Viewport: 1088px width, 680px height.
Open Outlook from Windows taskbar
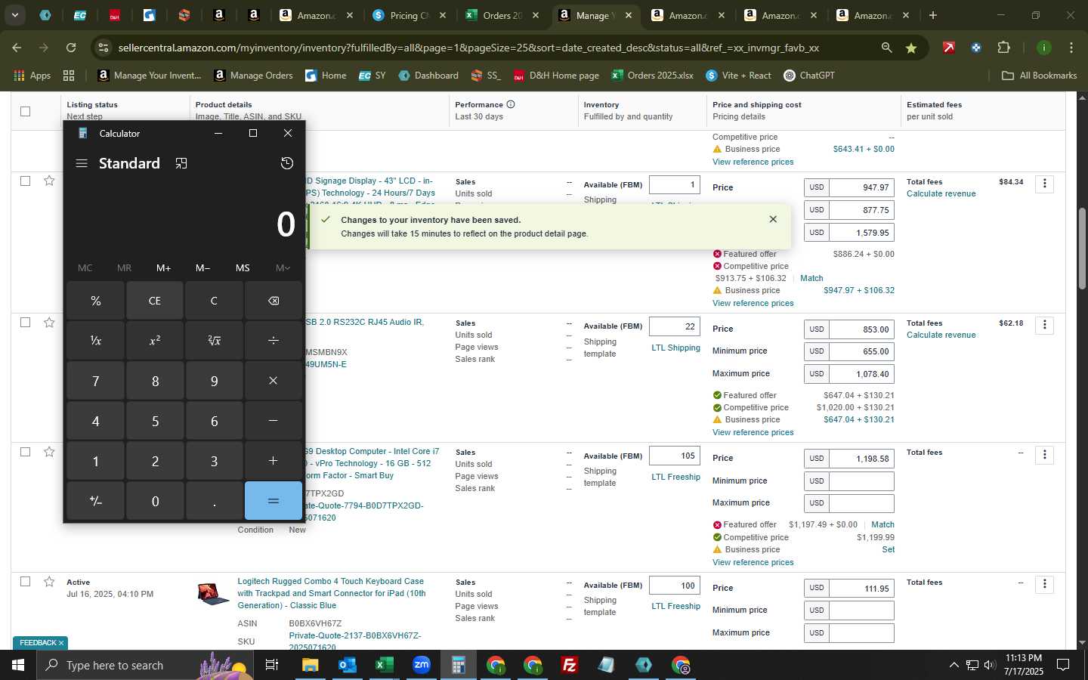(x=347, y=665)
